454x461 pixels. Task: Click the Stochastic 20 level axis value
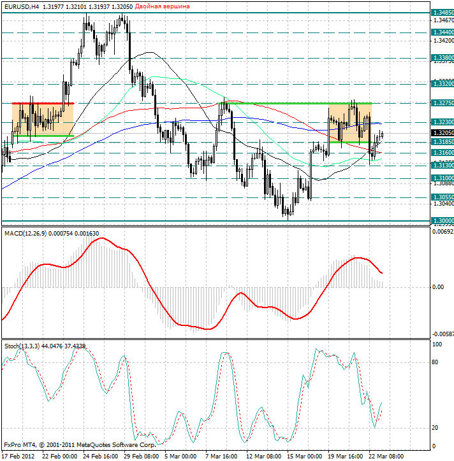(435, 428)
